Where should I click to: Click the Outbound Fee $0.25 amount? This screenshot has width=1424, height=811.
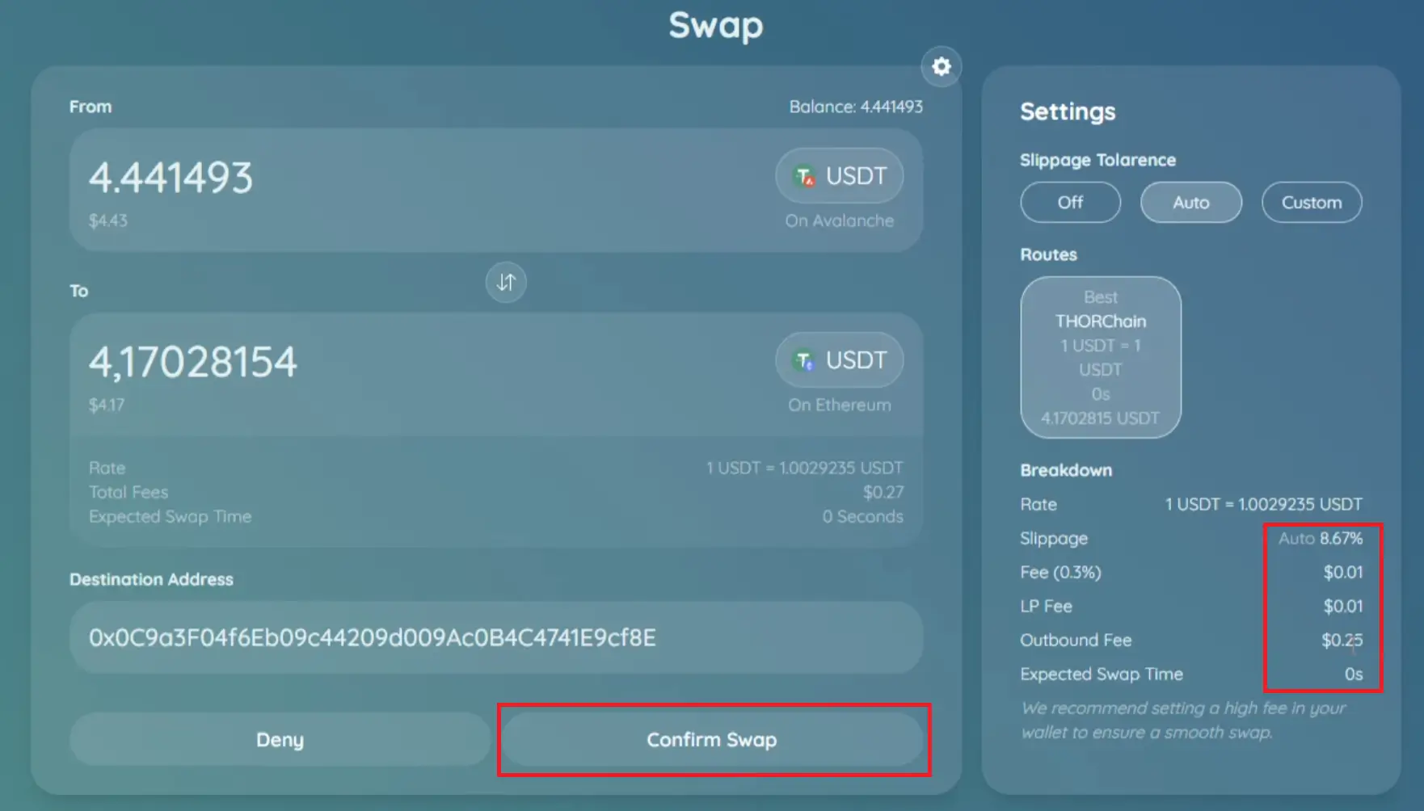[1342, 640]
